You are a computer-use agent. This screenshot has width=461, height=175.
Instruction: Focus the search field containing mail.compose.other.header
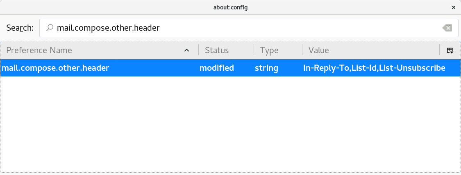point(249,28)
